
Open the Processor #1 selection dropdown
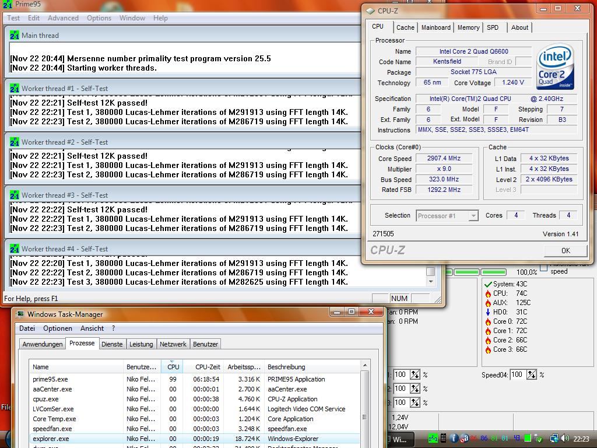(447, 216)
